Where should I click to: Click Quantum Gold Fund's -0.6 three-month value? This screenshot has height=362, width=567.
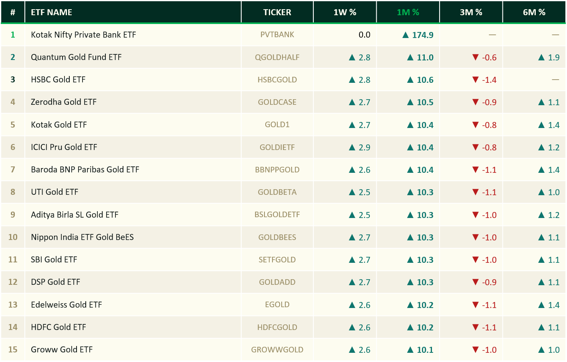click(x=484, y=58)
